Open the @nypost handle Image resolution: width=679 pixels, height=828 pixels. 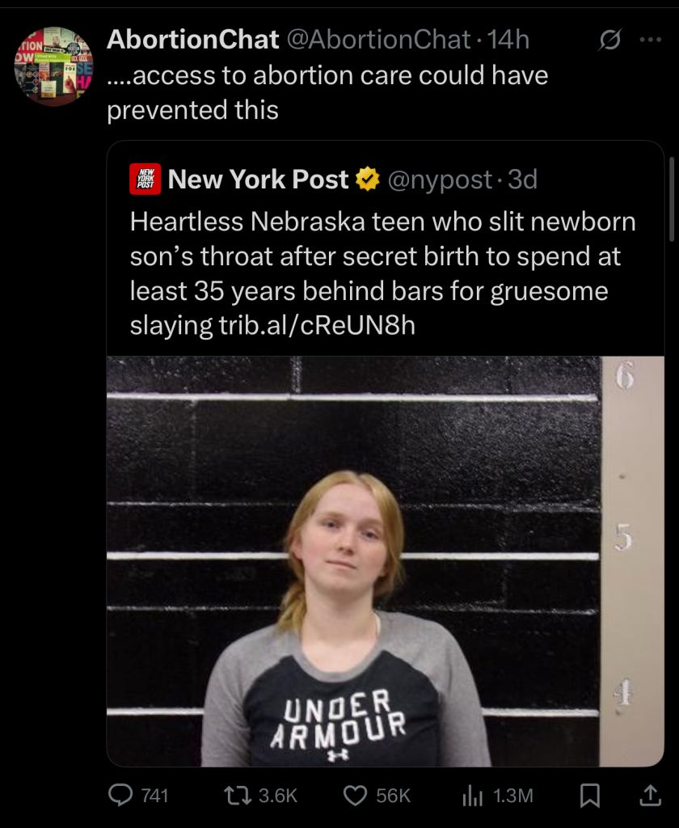[440, 180]
